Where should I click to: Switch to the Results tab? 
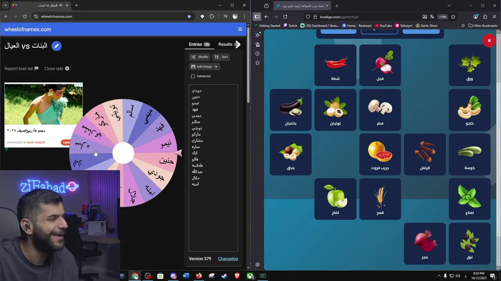coord(225,44)
